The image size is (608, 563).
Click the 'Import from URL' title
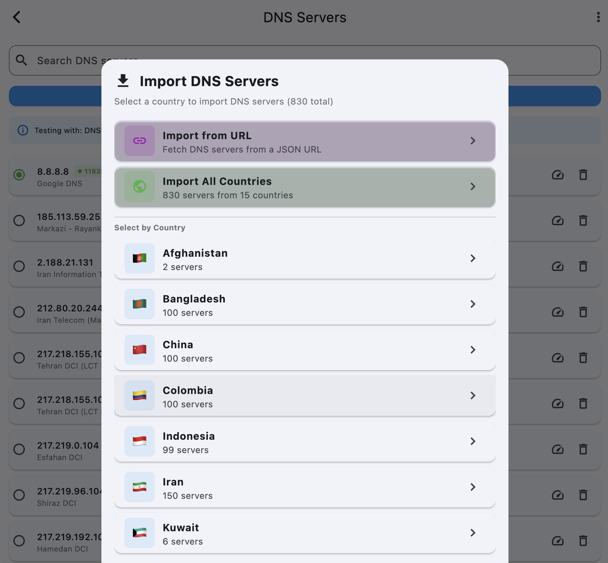[207, 136]
